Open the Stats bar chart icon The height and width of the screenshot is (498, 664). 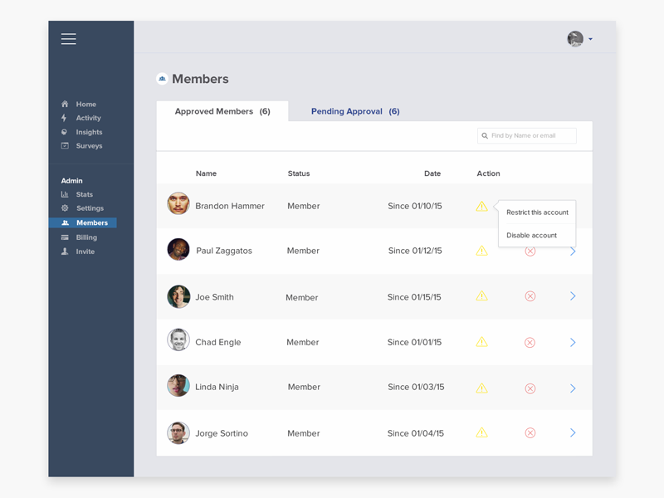coord(65,194)
